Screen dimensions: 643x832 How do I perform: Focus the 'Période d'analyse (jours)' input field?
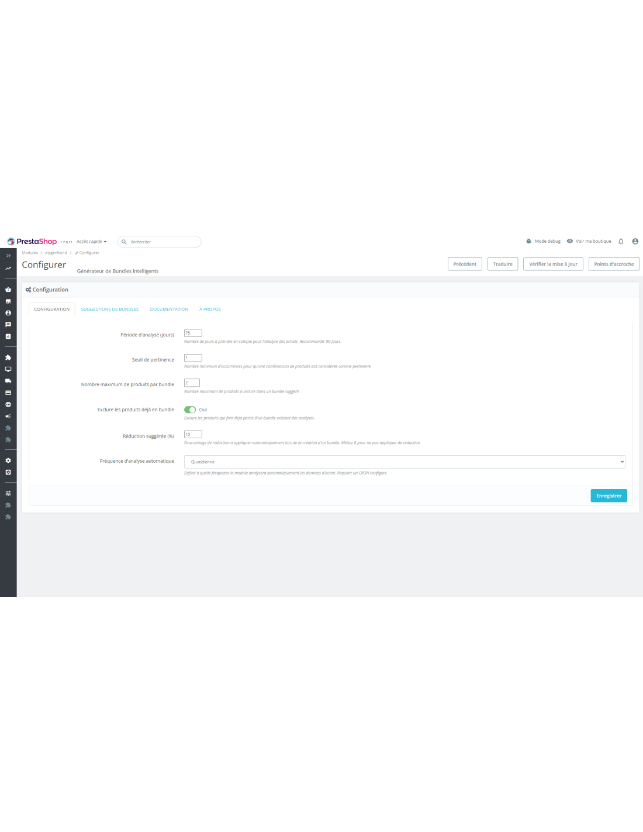click(193, 333)
